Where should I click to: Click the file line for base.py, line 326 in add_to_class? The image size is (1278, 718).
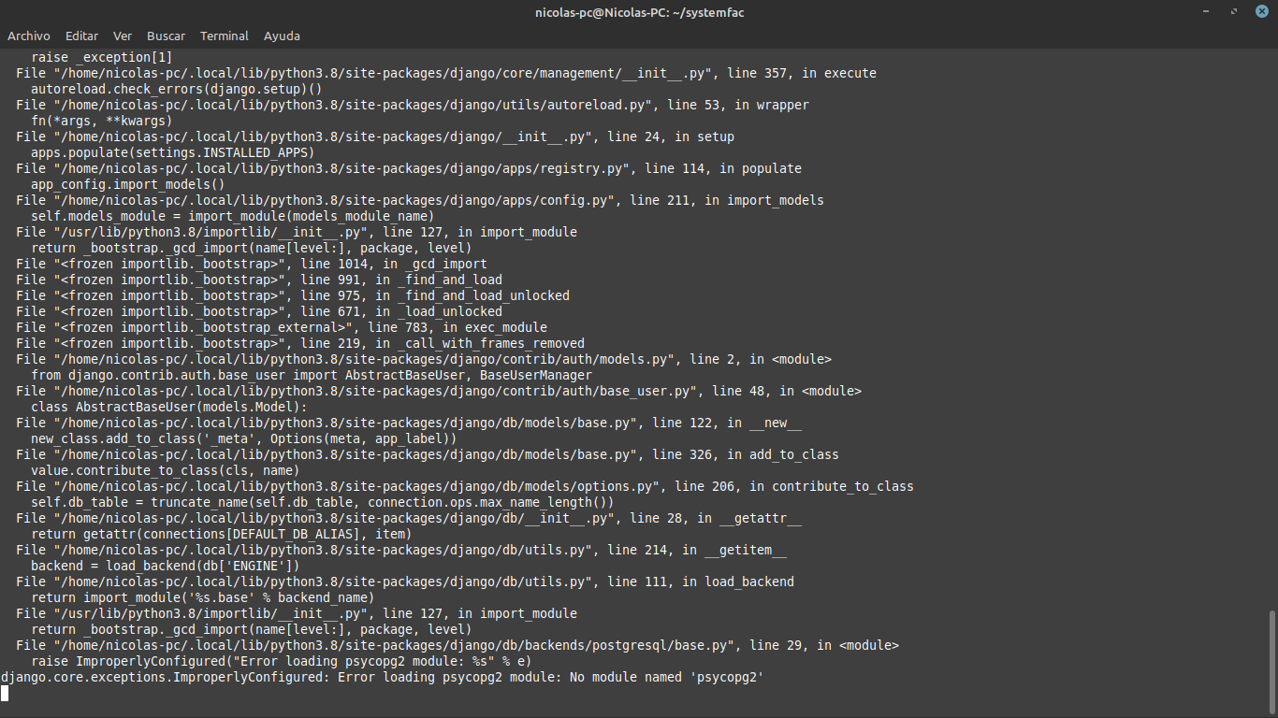428,454
